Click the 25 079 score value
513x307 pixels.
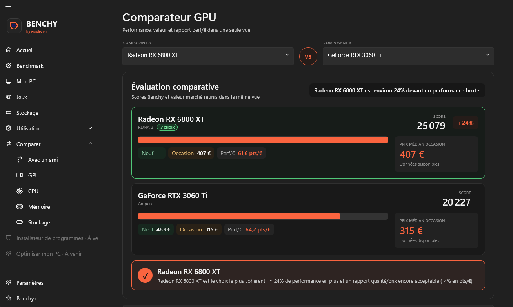click(x=431, y=126)
